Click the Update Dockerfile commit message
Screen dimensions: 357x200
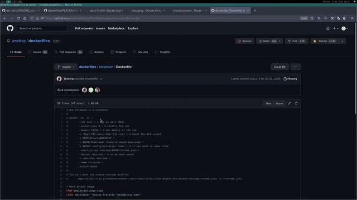86,79
